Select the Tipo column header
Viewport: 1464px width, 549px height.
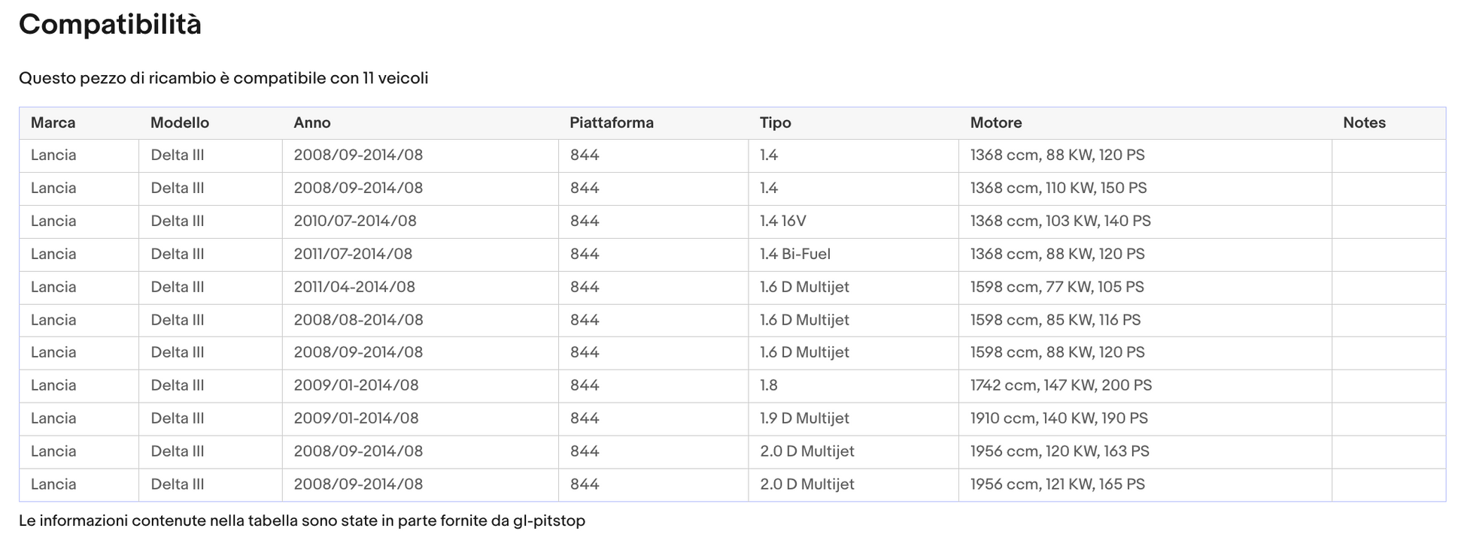click(x=775, y=122)
